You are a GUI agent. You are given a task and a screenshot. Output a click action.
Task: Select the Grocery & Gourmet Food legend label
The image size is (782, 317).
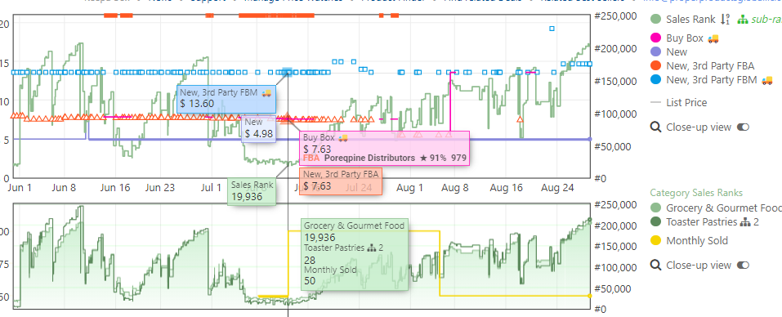[x=724, y=208]
